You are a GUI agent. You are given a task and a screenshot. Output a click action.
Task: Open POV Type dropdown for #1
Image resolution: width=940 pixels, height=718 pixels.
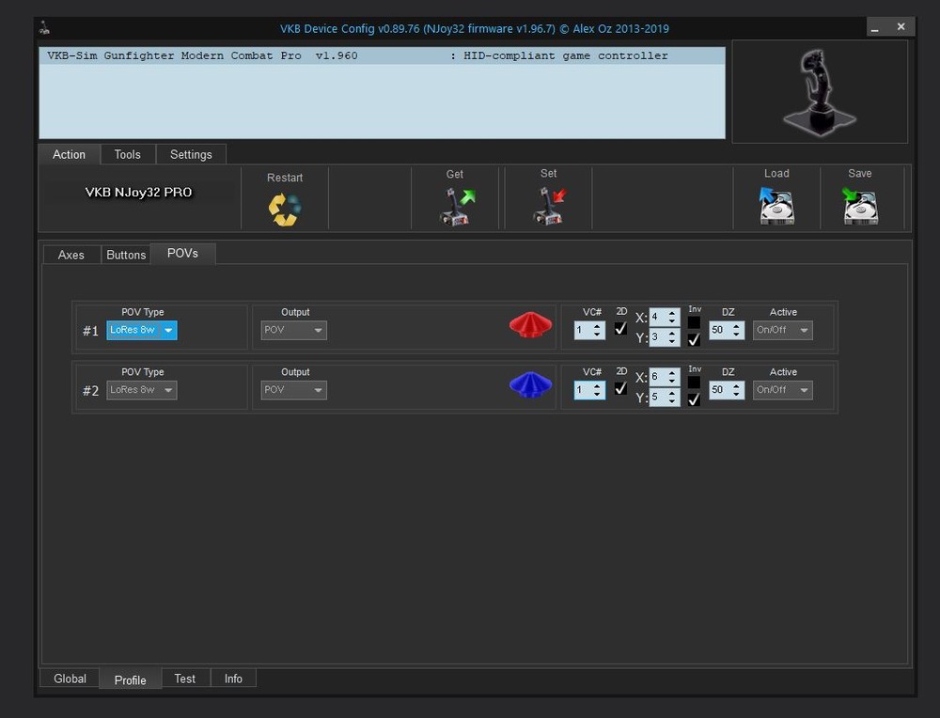click(x=142, y=330)
